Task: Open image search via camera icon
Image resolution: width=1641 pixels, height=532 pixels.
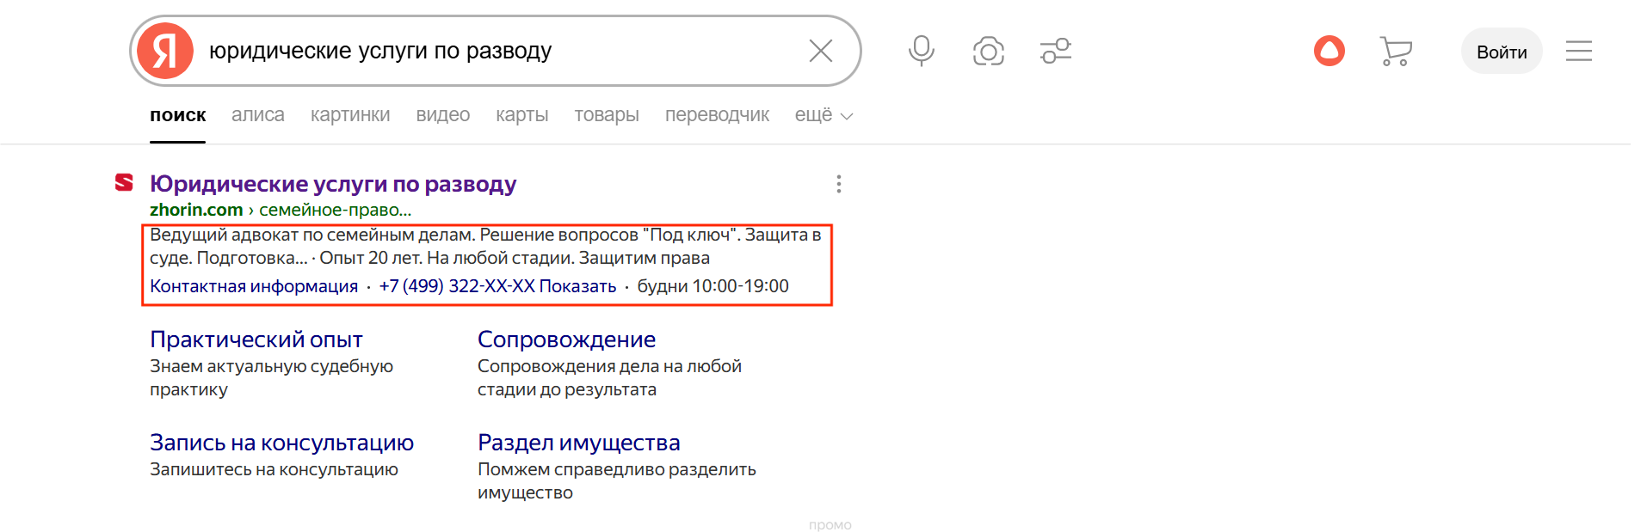Action: pos(988,52)
